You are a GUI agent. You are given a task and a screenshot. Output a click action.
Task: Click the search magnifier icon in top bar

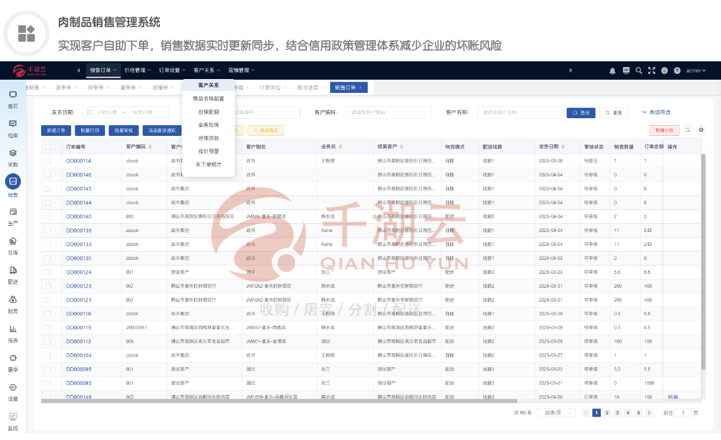(639, 71)
